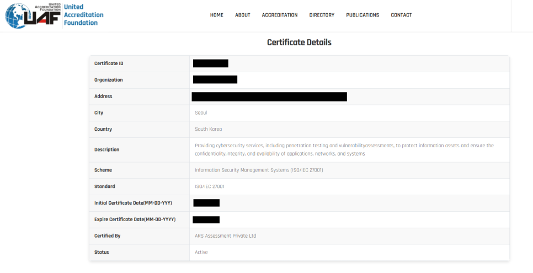Select the Certificate ID row label

click(x=109, y=63)
